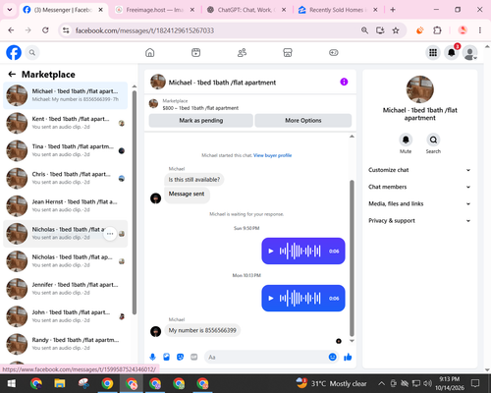Open John conversation in chat list

(66, 316)
